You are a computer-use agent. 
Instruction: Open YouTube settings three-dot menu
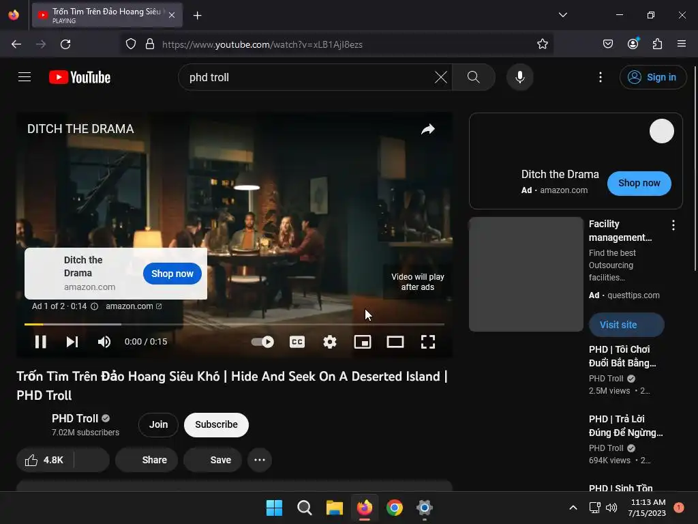click(x=600, y=77)
